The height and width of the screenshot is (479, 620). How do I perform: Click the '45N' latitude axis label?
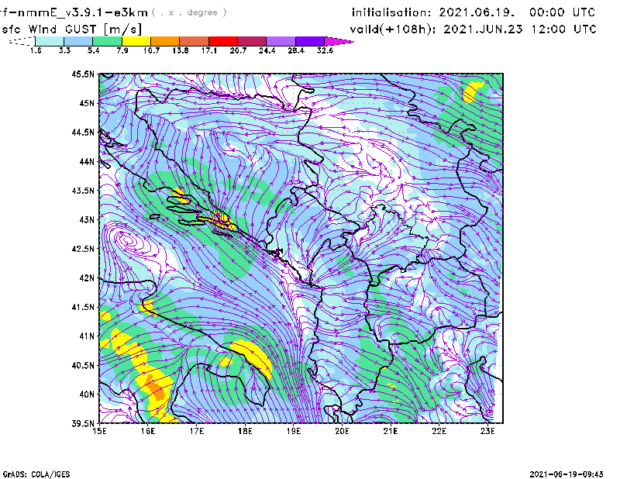[87, 103]
